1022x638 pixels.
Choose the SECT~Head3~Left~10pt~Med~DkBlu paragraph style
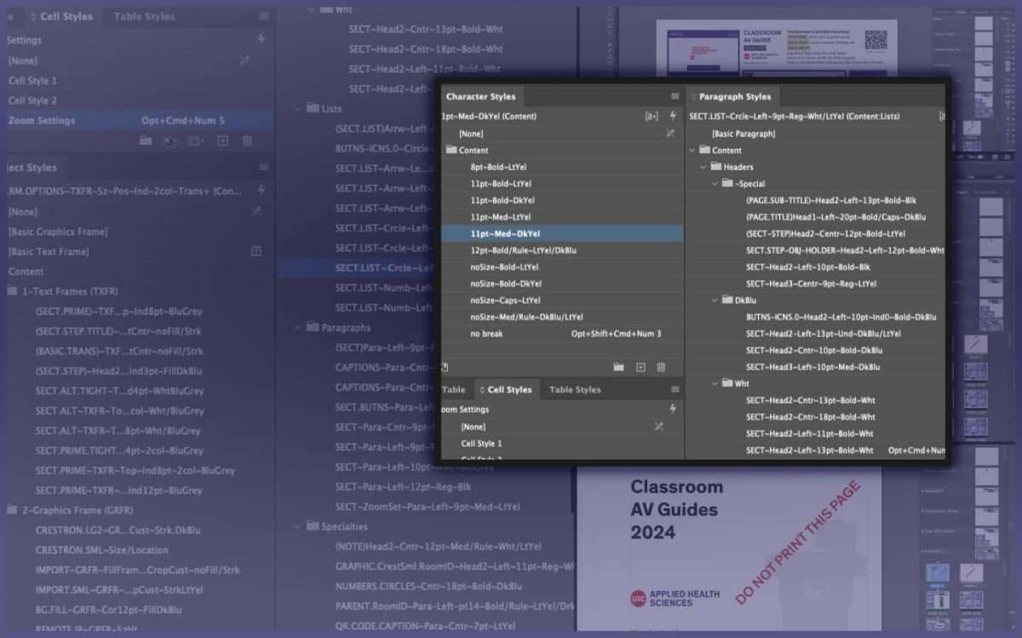tap(813, 367)
